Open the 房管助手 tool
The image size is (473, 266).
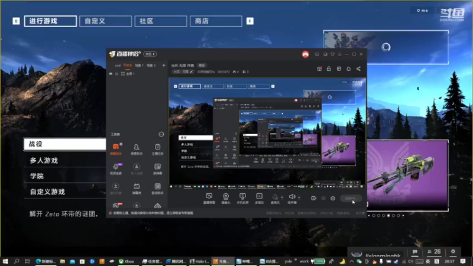(137, 149)
